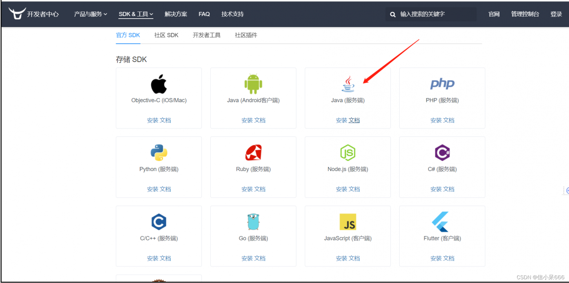Screen dimensions: 569x283
Task: Open 管理控制台 from the header
Action: pos(525,14)
